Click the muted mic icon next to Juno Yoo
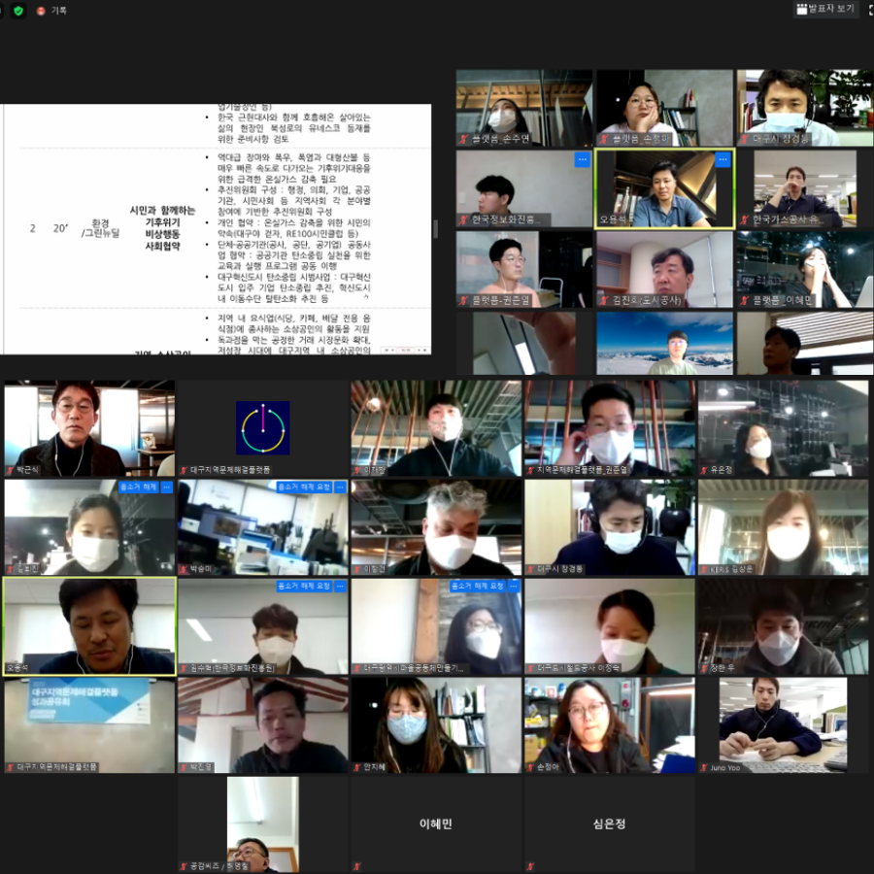Viewport: 874px width, 874px height. click(x=703, y=767)
